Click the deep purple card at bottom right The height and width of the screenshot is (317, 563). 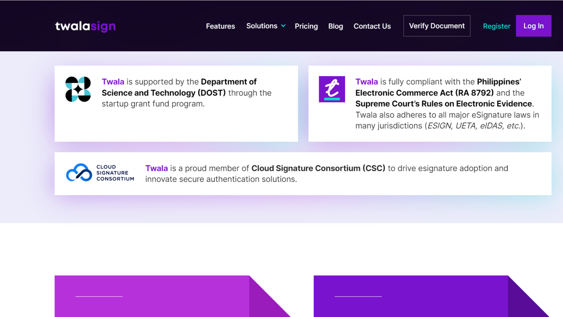pos(431,296)
